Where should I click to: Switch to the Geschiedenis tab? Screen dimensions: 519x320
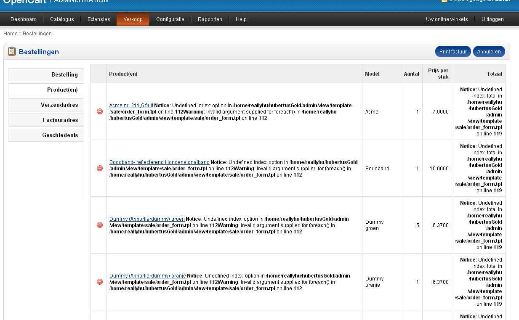(x=46, y=135)
